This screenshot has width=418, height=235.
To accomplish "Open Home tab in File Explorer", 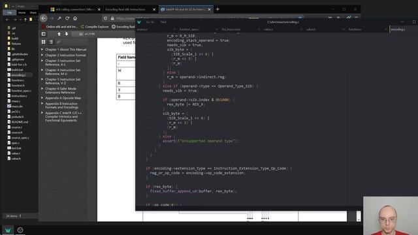I will click(22, 12).
